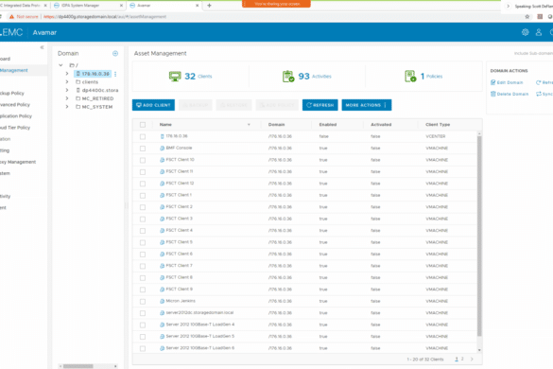The width and height of the screenshot is (553, 369).
Task: Open the kebab menu next to 176.16.0.36 domain
Action: click(x=115, y=74)
